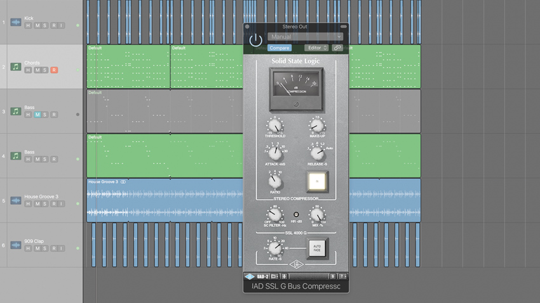Solo the Kick track

pyautogui.click(x=44, y=25)
